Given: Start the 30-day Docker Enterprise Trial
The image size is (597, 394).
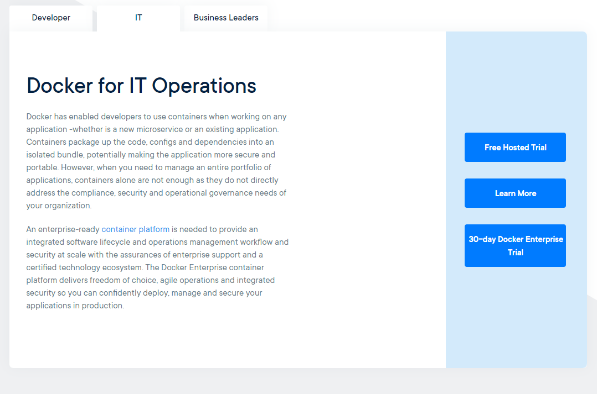Looking at the screenshot, I should pos(515,246).
